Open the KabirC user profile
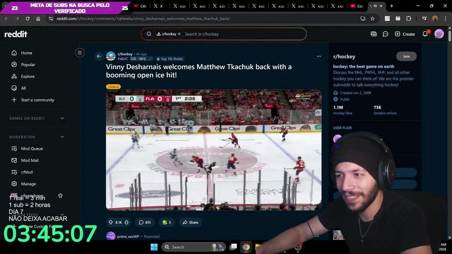Viewport: 452px width, 254px height. pos(123,59)
